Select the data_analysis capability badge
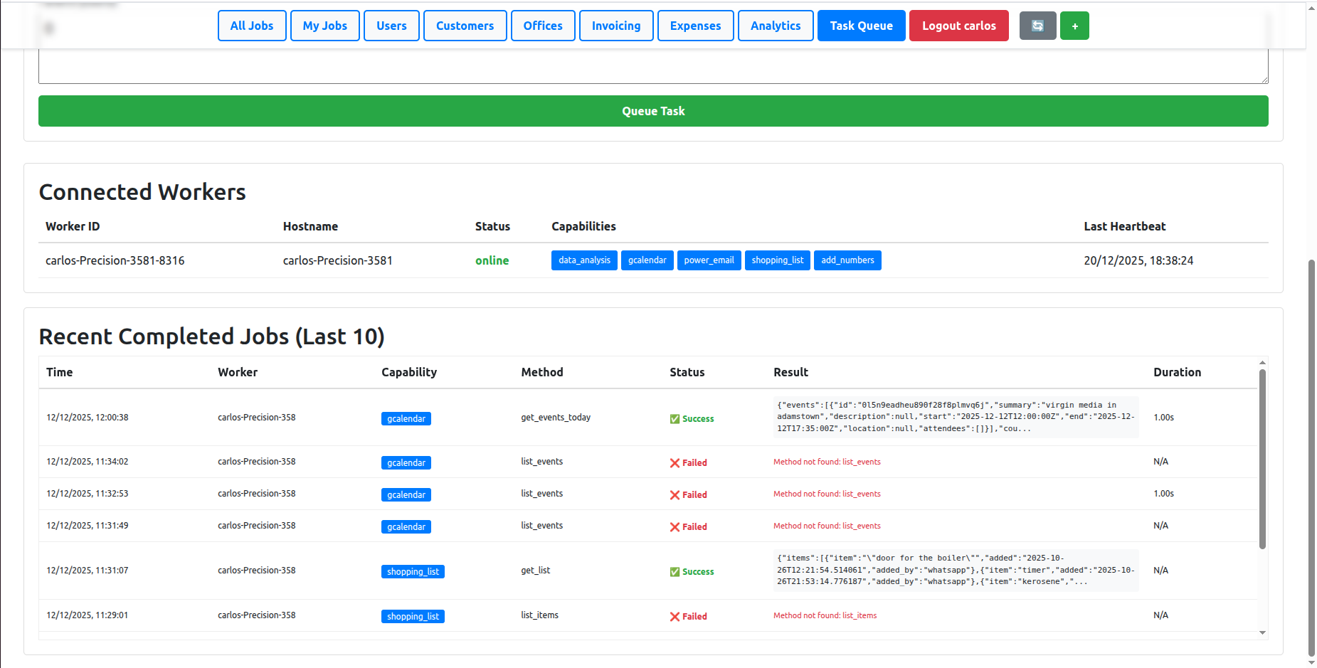The width and height of the screenshot is (1317, 668). pyautogui.click(x=584, y=260)
